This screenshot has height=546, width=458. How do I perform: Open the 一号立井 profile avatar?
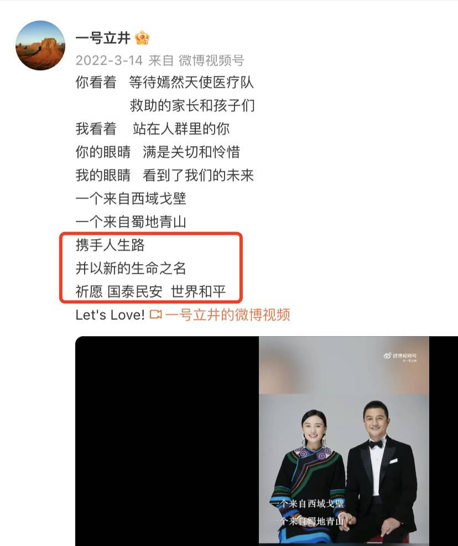point(40,45)
